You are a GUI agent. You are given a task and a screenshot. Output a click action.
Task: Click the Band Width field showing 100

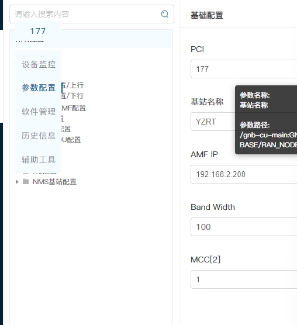tap(244, 227)
